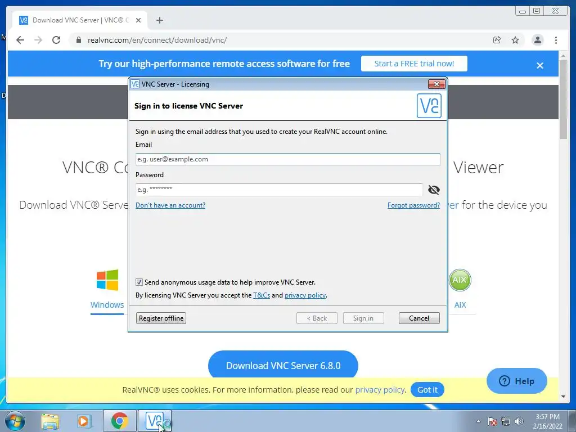Screen dimensions: 576x432
Task: Open Don't have an account link
Action: 170,205
